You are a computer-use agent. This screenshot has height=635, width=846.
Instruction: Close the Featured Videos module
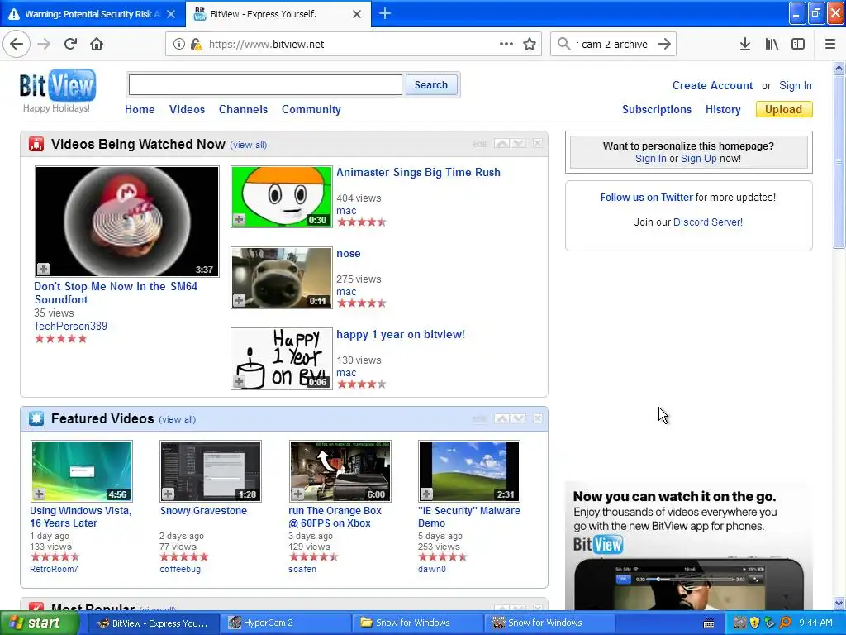(x=537, y=418)
